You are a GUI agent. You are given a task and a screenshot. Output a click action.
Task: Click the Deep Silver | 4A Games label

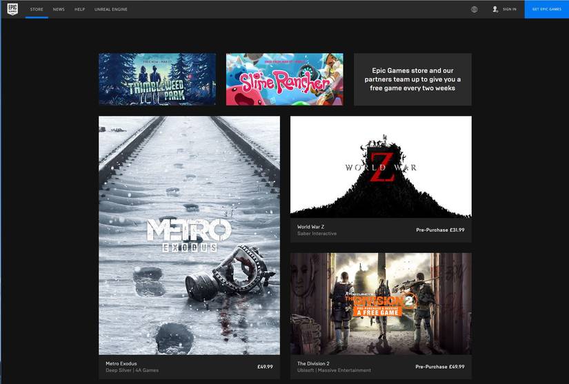pos(132,370)
